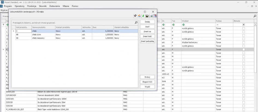Image resolution: width=258 pixels, height=112 pixels.
Task: Click the main list search magnifier icon
Action: (x=255, y=16)
